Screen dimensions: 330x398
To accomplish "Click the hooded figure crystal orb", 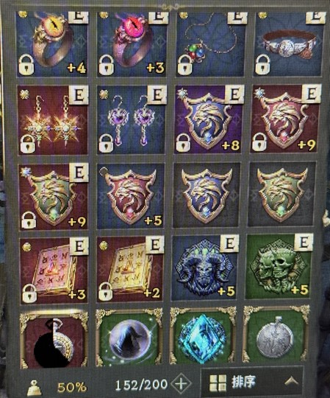I will (x=129, y=338).
